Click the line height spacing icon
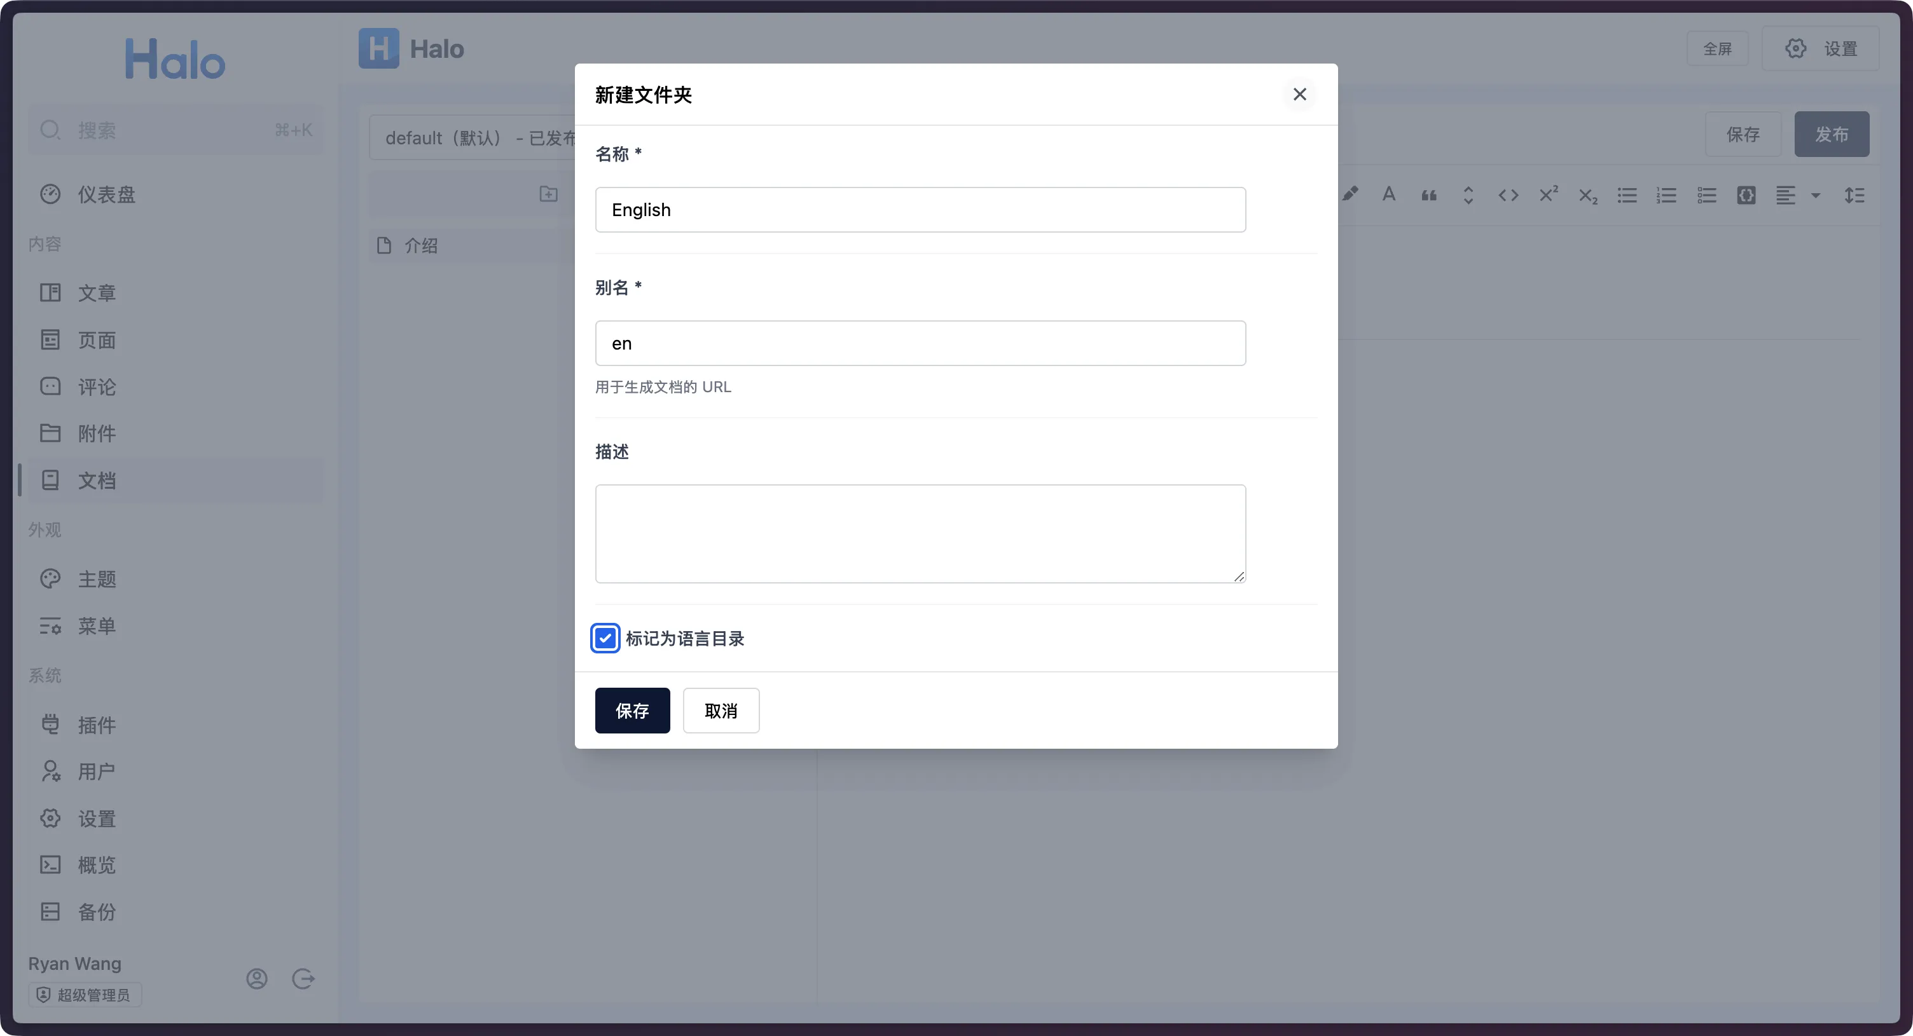 [x=1854, y=195]
